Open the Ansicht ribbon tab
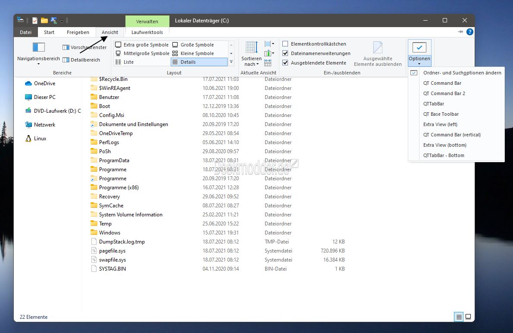513x333 pixels. (x=109, y=32)
